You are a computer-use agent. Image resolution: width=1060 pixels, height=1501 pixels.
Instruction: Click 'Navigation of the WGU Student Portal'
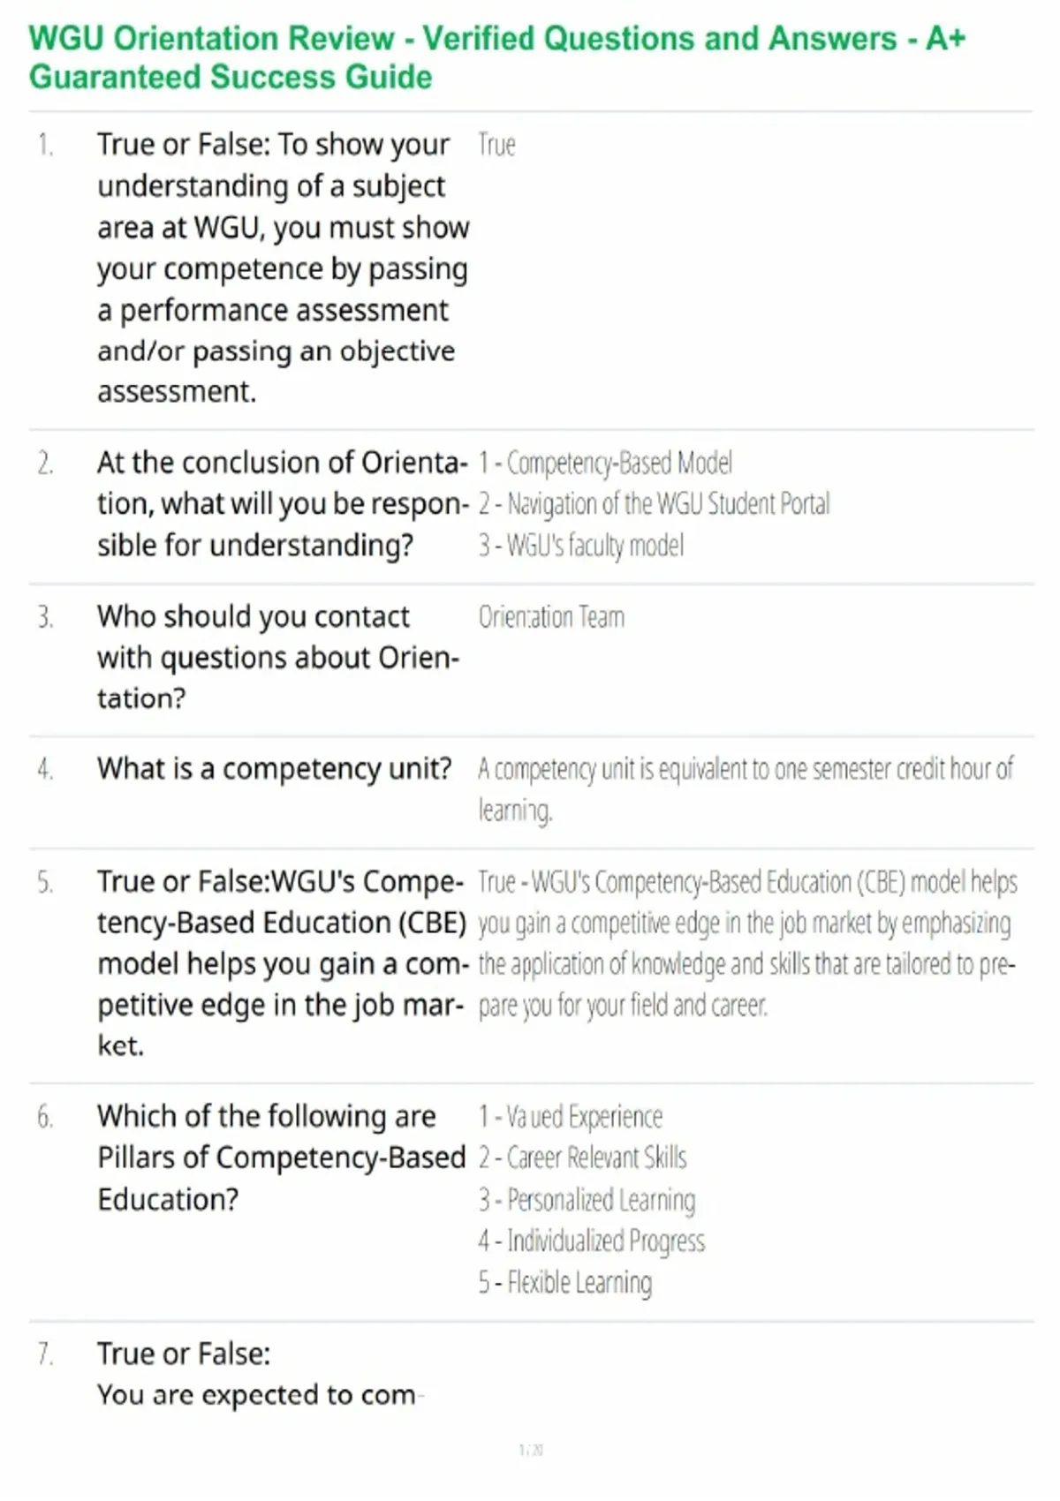[654, 504]
